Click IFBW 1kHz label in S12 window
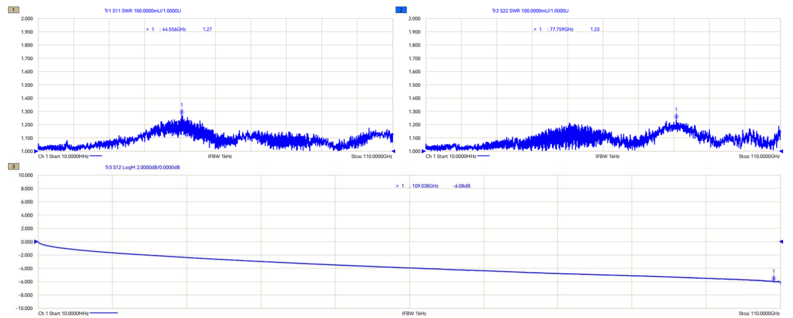793x318 pixels. point(414,314)
